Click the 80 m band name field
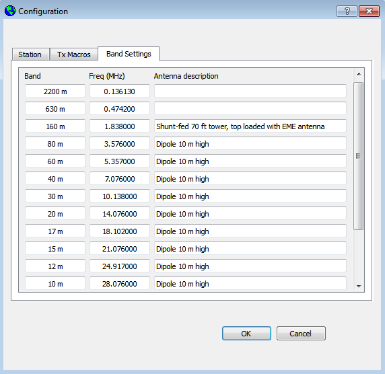The width and height of the screenshot is (385, 374). 55,143
